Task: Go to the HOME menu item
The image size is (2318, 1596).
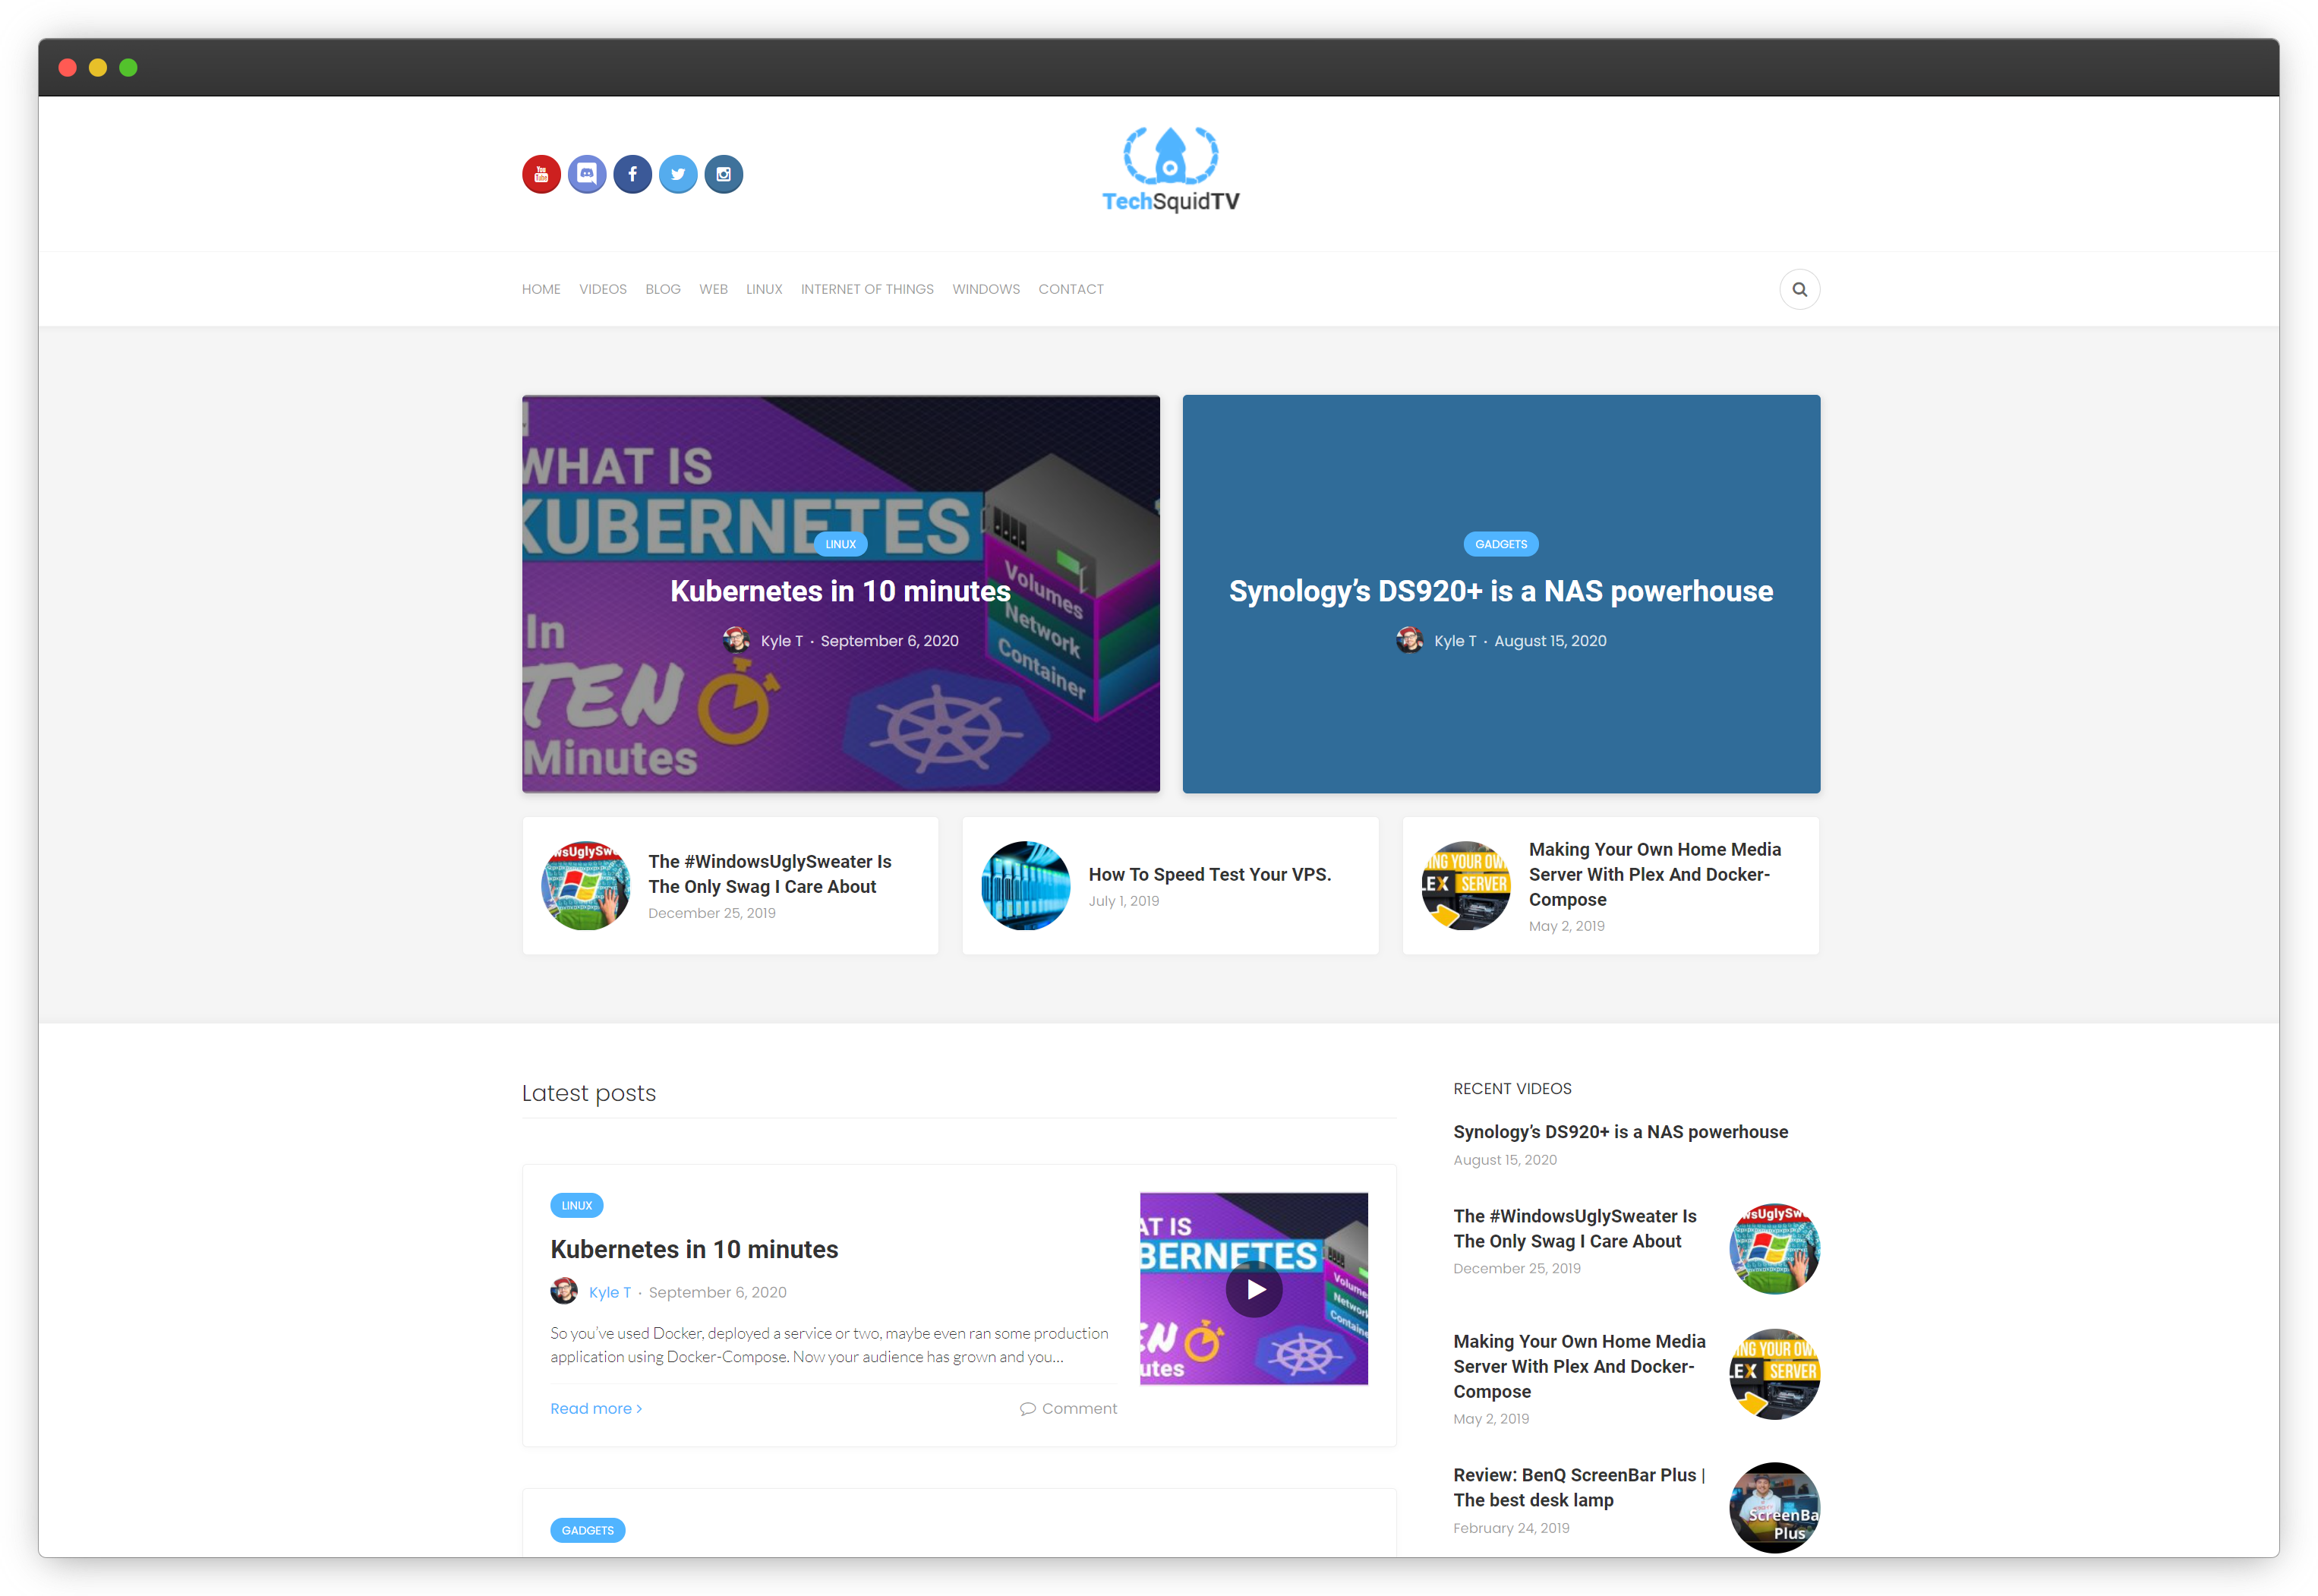Action: click(541, 289)
